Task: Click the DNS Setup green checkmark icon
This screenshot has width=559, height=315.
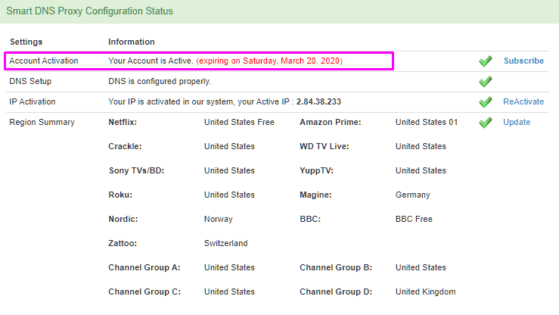Action: (x=485, y=81)
